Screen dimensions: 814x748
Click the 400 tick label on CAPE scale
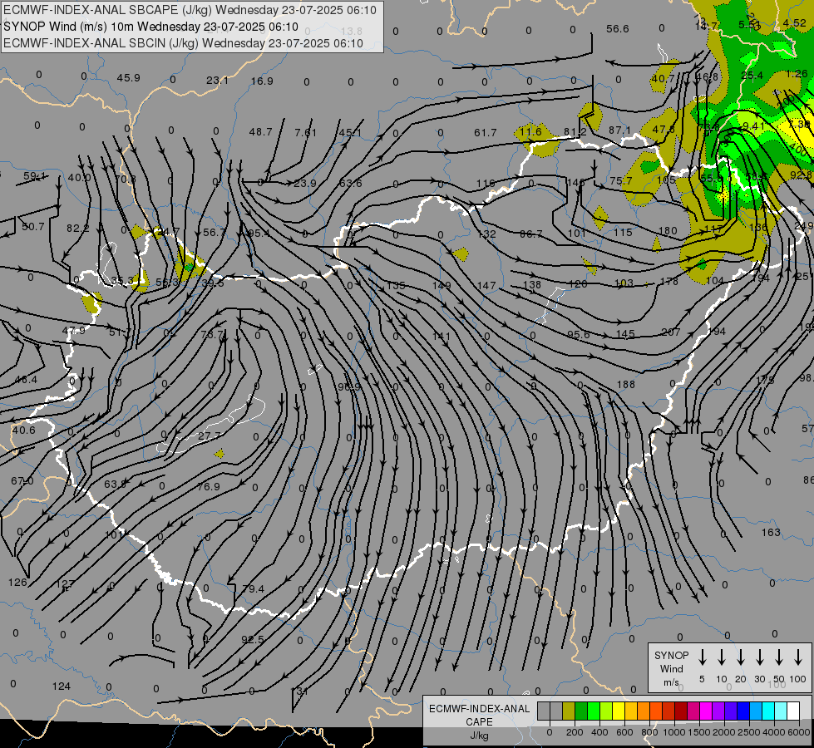click(599, 732)
